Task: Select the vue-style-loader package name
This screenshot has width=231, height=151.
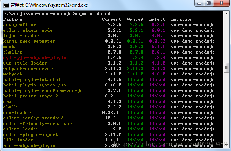Action: click(x=25, y=63)
